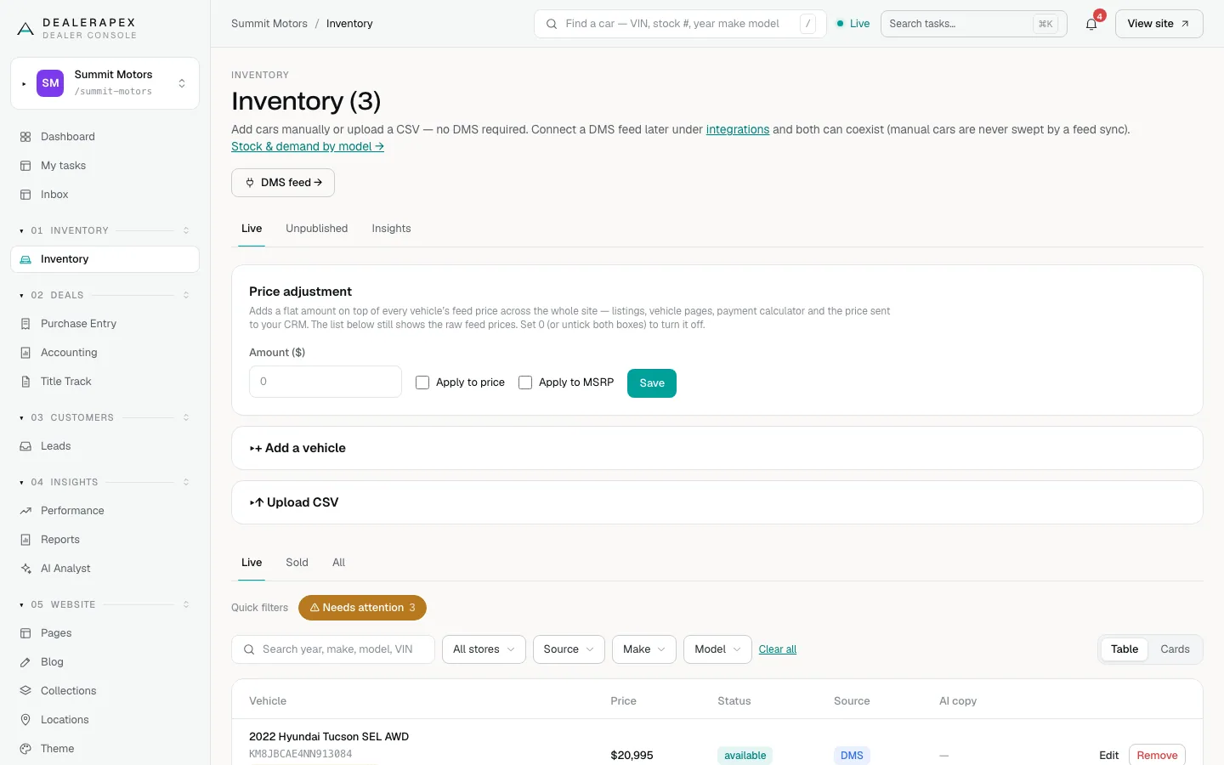
Task: Expand the Upload CSV section
Action: (x=717, y=502)
